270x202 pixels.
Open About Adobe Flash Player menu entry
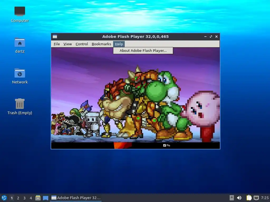[x=143, y=51]
